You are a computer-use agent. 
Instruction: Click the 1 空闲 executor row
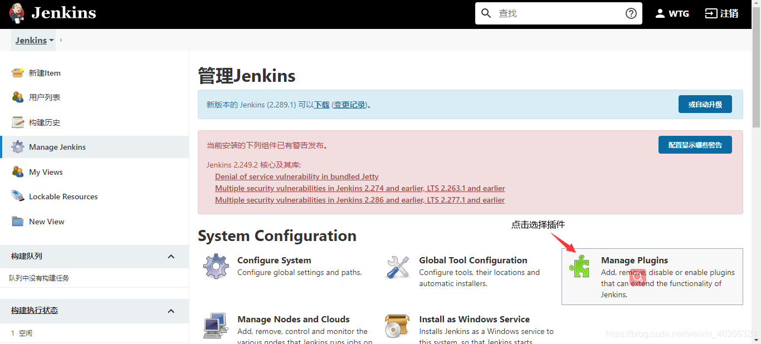94,333
